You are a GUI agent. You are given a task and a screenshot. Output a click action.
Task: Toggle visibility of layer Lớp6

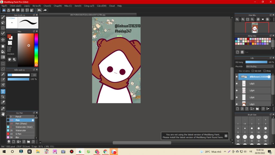pos(237,97)
